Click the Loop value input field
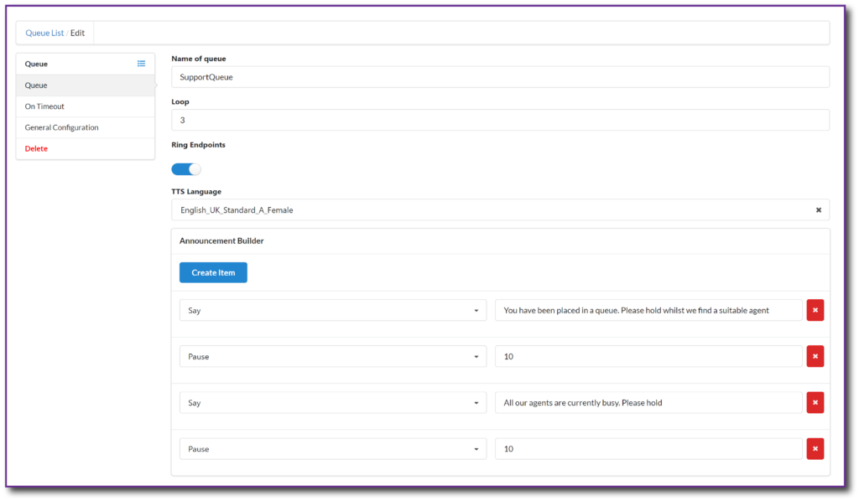Image resolution: width=859 pixels, height=501 pixels. [500, 121]
